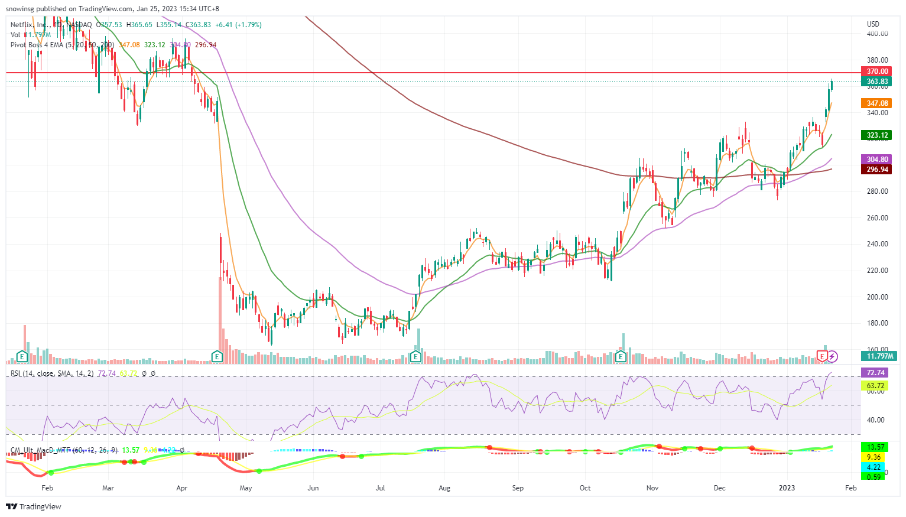Click the C363.83 close value
Screen dimensions: 906x517
pos(198,25)
